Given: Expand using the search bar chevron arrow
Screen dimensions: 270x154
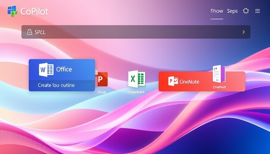Looking at the screenshot, I should pos(243,32).
